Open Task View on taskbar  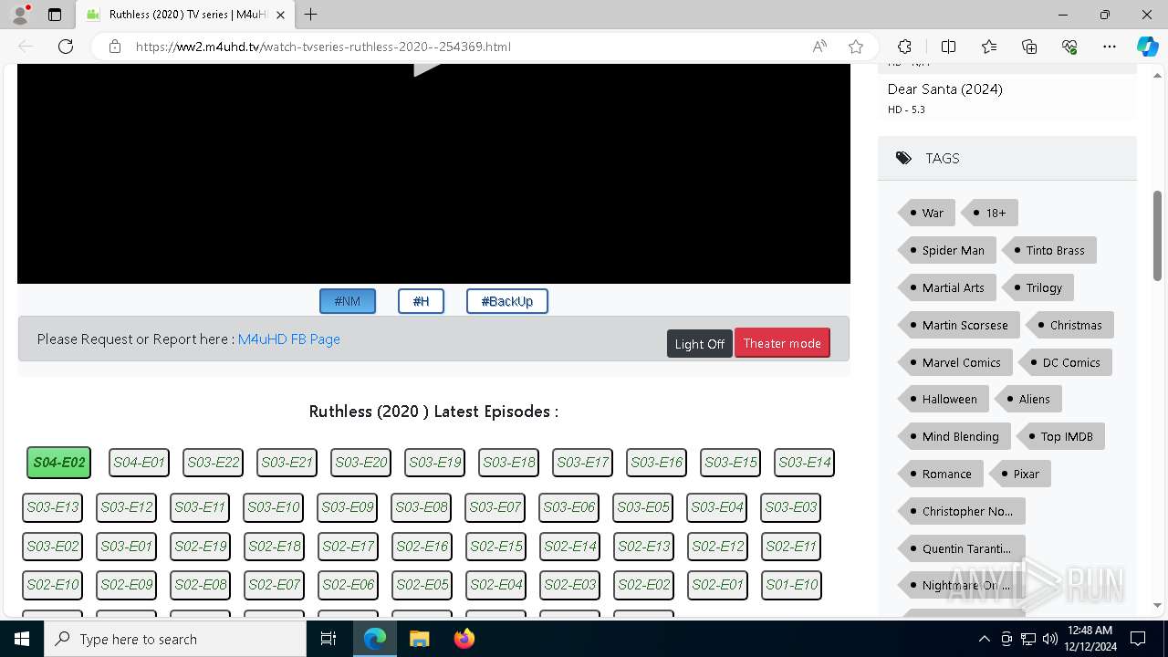[329, 639]
